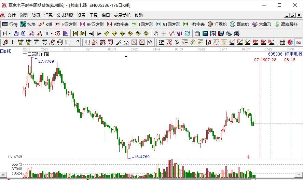Expand the candlestick style dropdown arrow

pyautogui.click(x=52, y=33)
